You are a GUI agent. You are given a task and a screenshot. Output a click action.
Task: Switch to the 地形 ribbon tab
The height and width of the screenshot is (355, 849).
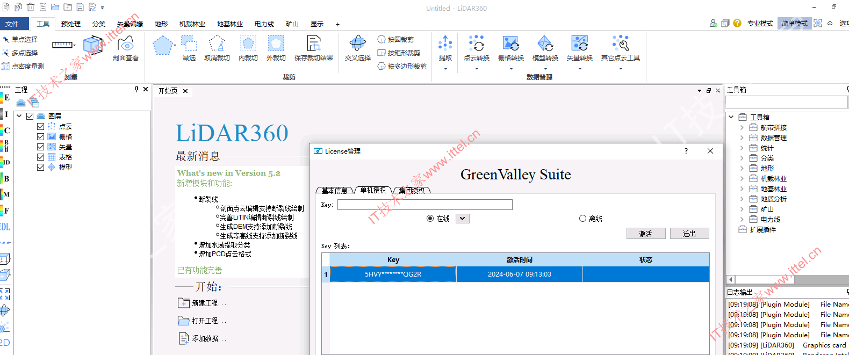point(161,24)
